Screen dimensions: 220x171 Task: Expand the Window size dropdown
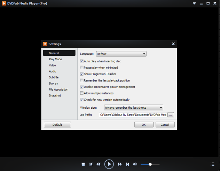click(134, 108)
